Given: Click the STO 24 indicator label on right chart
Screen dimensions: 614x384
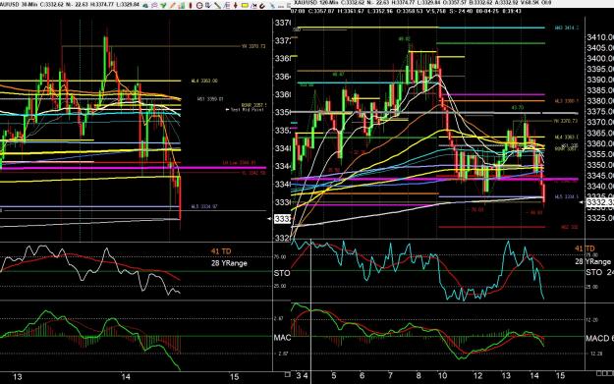Looking at the screenshot, I should click(x=599, y=272).
